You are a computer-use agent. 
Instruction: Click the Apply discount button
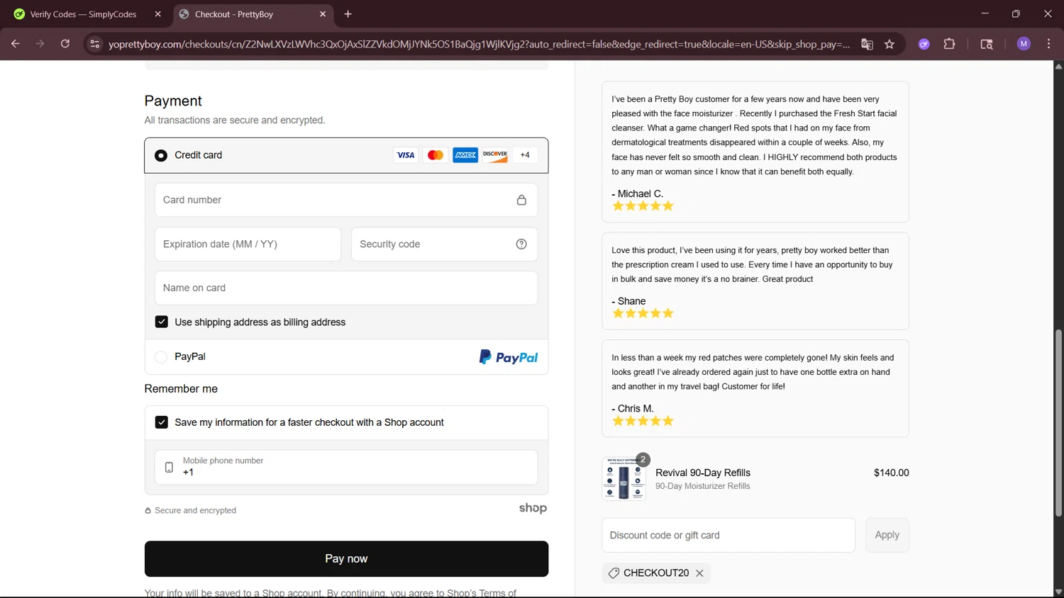pos(887,535)
